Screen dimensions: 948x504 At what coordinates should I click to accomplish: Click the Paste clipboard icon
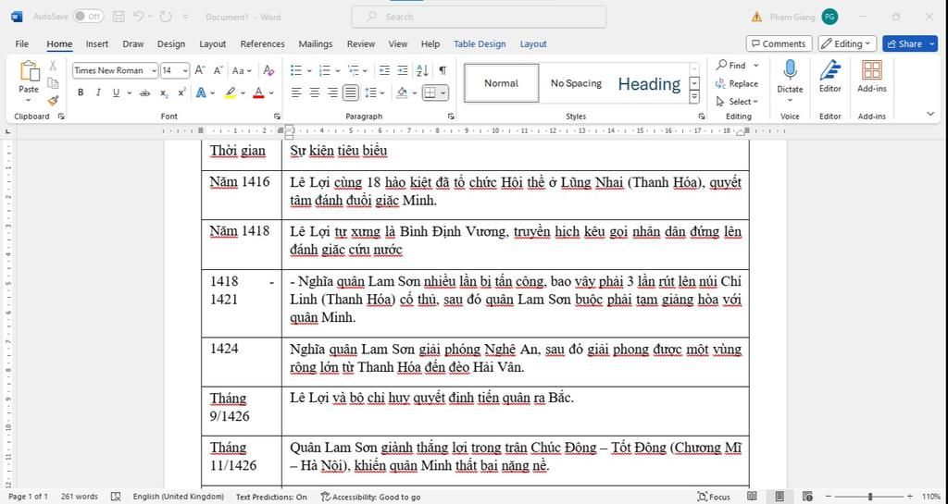point(29,71)
